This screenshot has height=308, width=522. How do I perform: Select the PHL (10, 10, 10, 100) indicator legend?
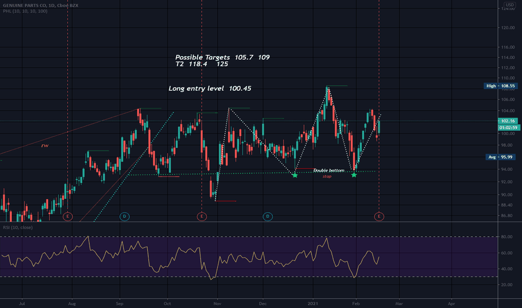click(25, 11)
